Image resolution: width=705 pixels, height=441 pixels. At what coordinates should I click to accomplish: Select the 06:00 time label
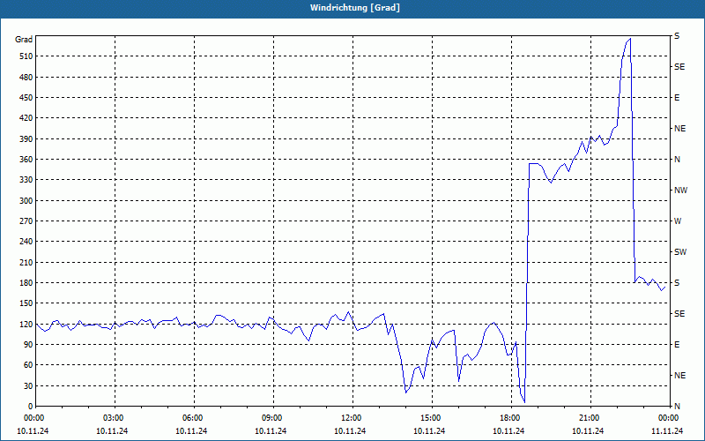pyautogui.click(x=194, y=418)
